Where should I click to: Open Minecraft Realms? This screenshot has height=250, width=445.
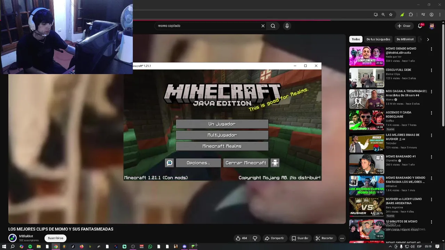(222, 146)
